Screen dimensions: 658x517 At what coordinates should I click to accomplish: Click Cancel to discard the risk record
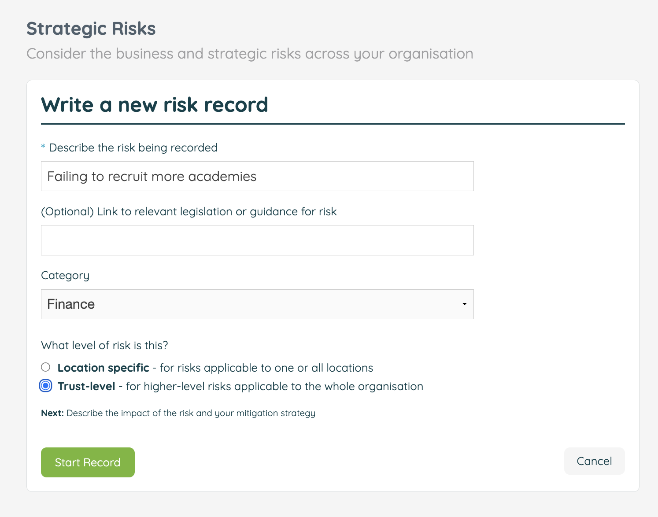594,461
